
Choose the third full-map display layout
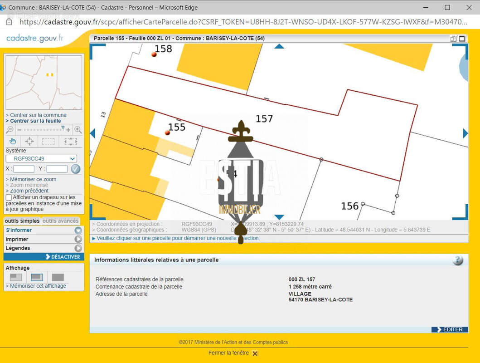pos(58,277)
